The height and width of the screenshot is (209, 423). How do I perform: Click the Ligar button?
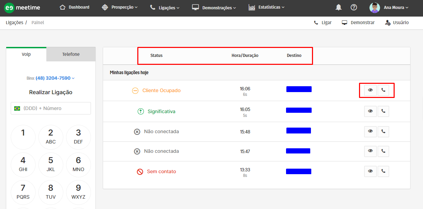coord(323,22)
